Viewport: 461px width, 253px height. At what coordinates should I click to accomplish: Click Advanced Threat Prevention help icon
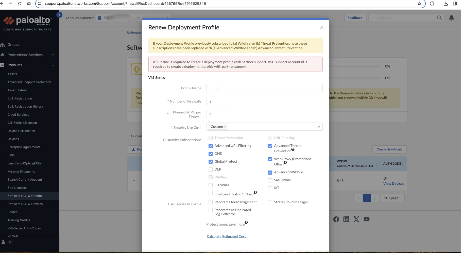tap(293, 149)
